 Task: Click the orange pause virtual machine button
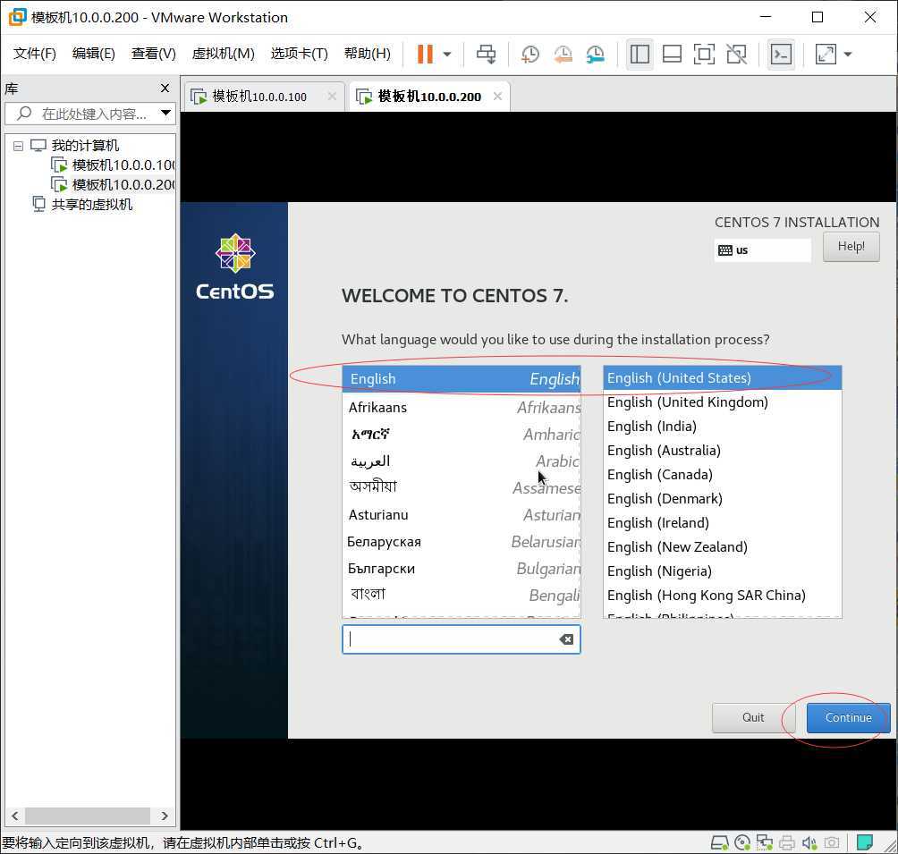425,55
